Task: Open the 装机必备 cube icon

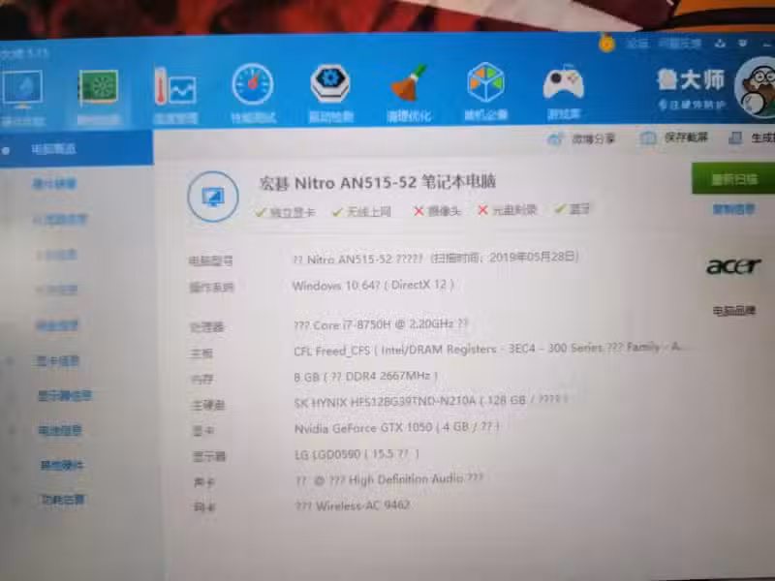Action: (485, 82)
